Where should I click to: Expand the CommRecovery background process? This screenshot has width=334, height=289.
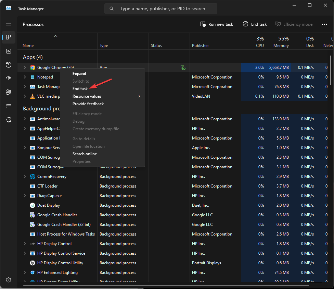(25, 177)
